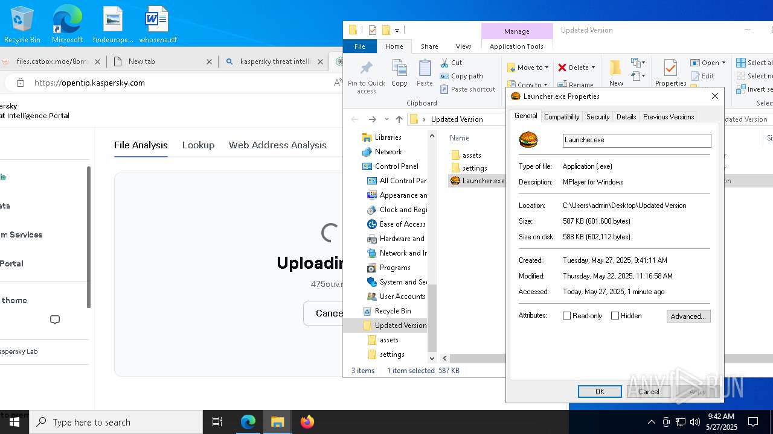Click Paste shortcut in the ribbon
773x434 pixels.
[x=468, y=89]
